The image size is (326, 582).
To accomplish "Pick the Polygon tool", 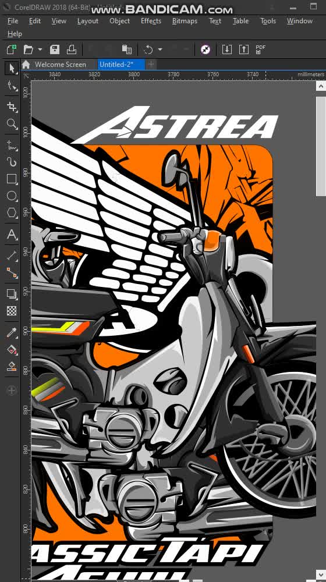I will point(12,213).
